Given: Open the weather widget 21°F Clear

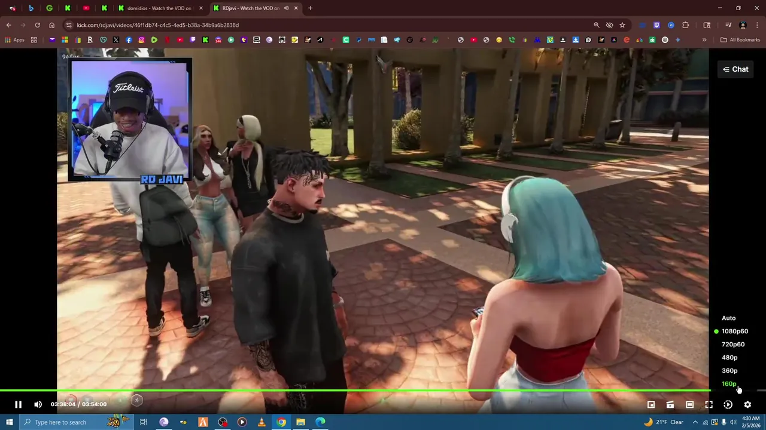Looking at the screenshot, I should [663, 422].
